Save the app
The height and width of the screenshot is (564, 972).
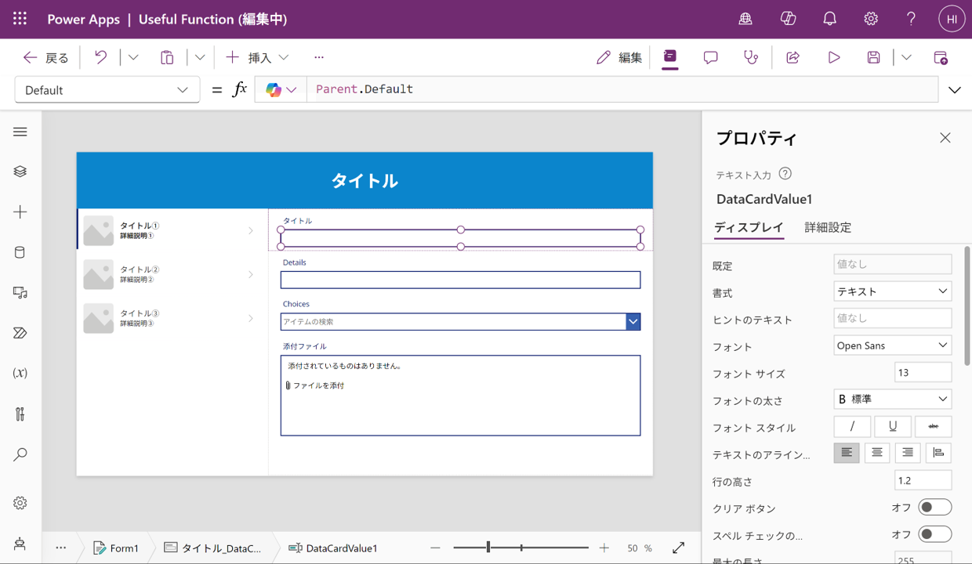pyautogui.click(x=873, y=57)
